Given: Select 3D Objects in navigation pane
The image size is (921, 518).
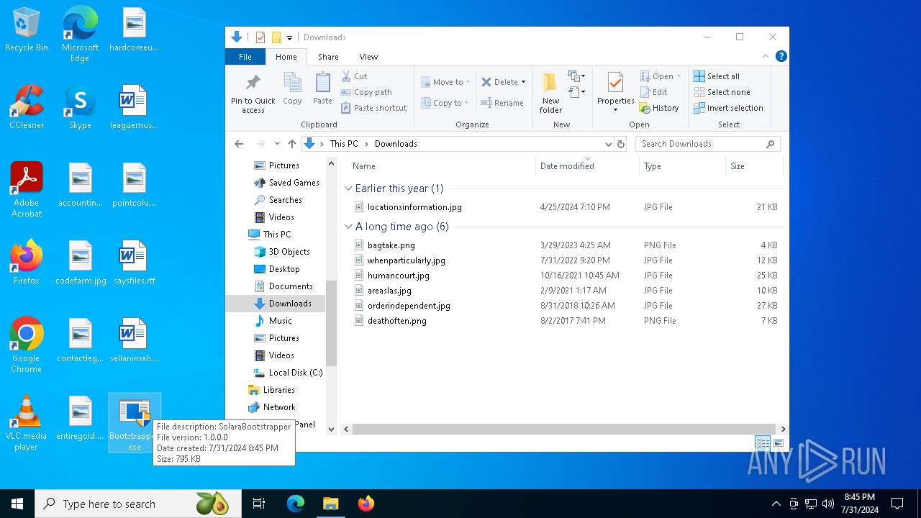Looking at the screenshot, I should pos(281,252).
